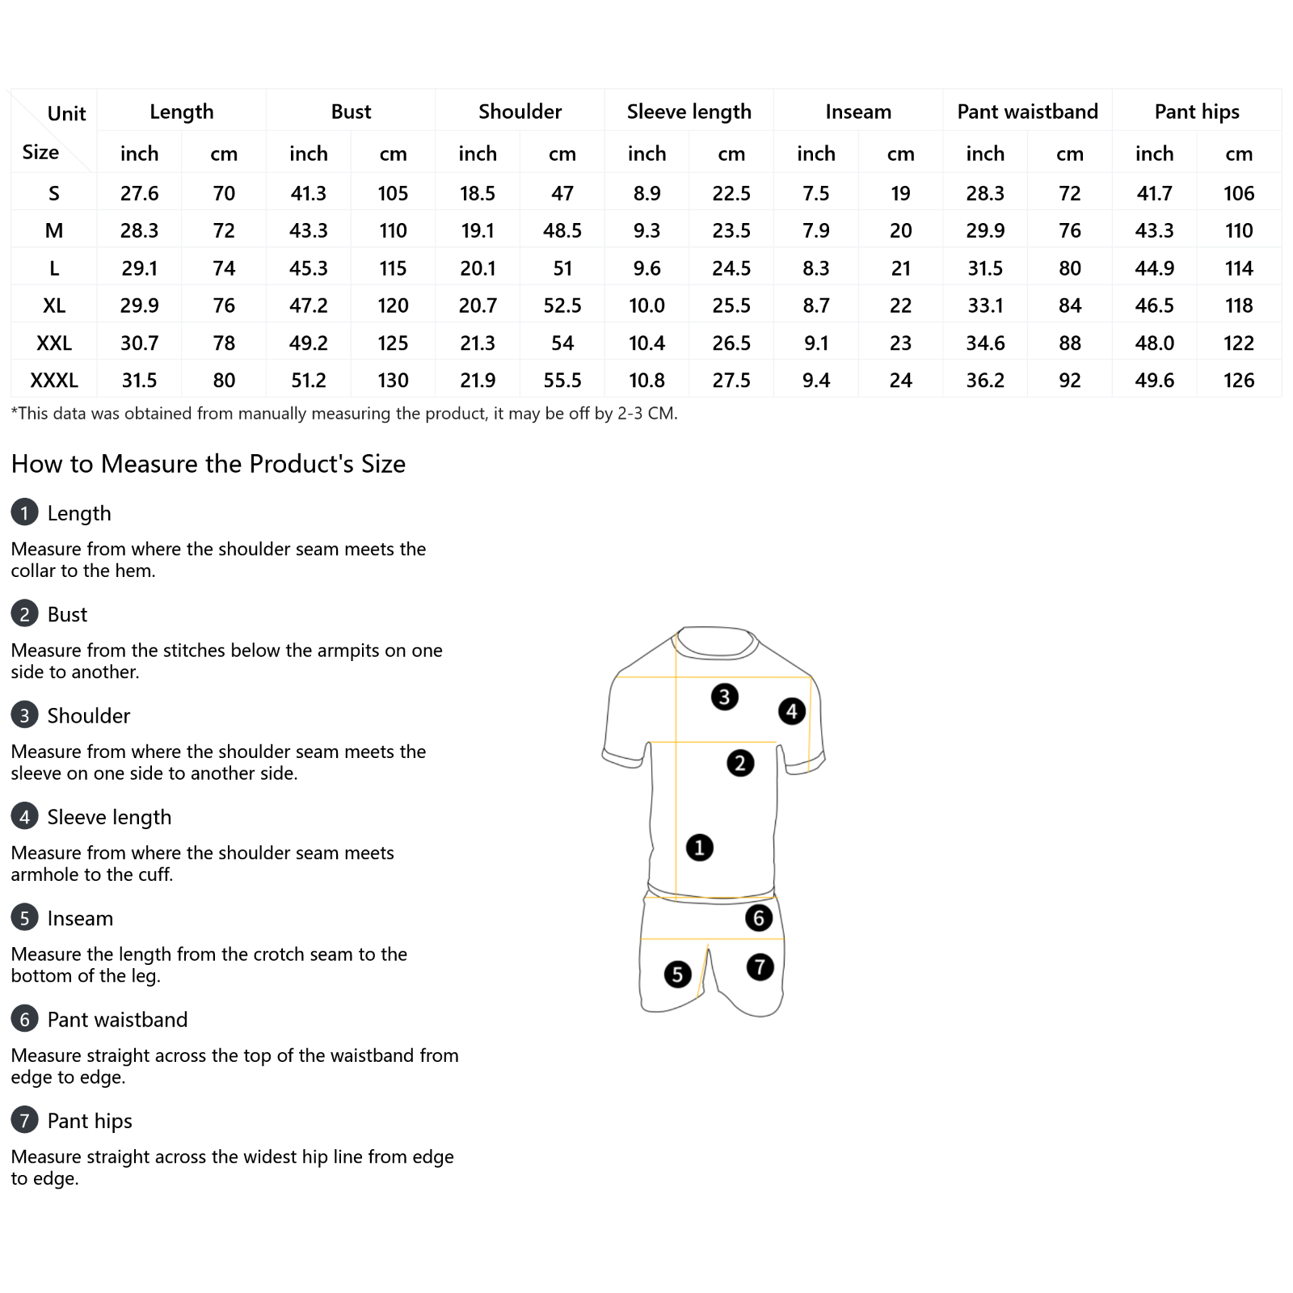
Task: Select the number 5 badge beside Inseam heading
Action: click(24, 917)
